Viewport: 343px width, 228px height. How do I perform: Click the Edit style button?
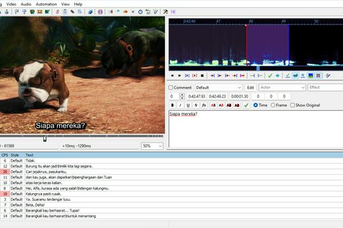[250, 87]
